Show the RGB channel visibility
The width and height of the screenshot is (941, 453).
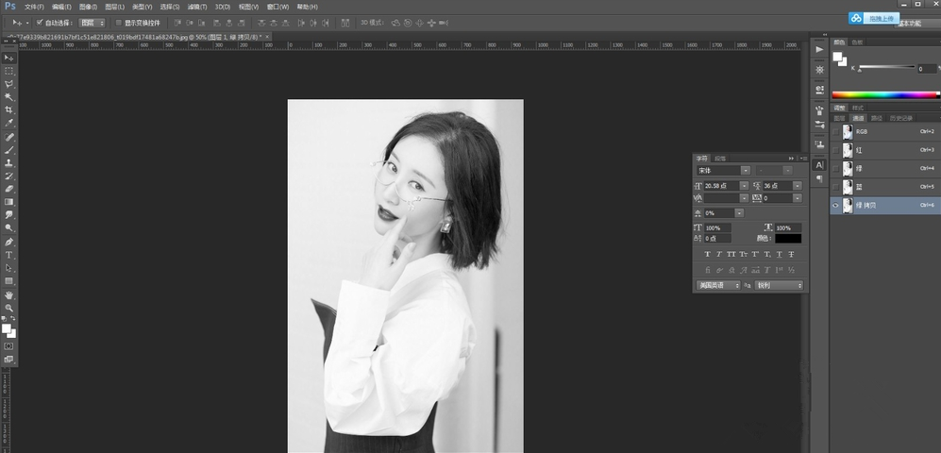[x=835, y=131]
